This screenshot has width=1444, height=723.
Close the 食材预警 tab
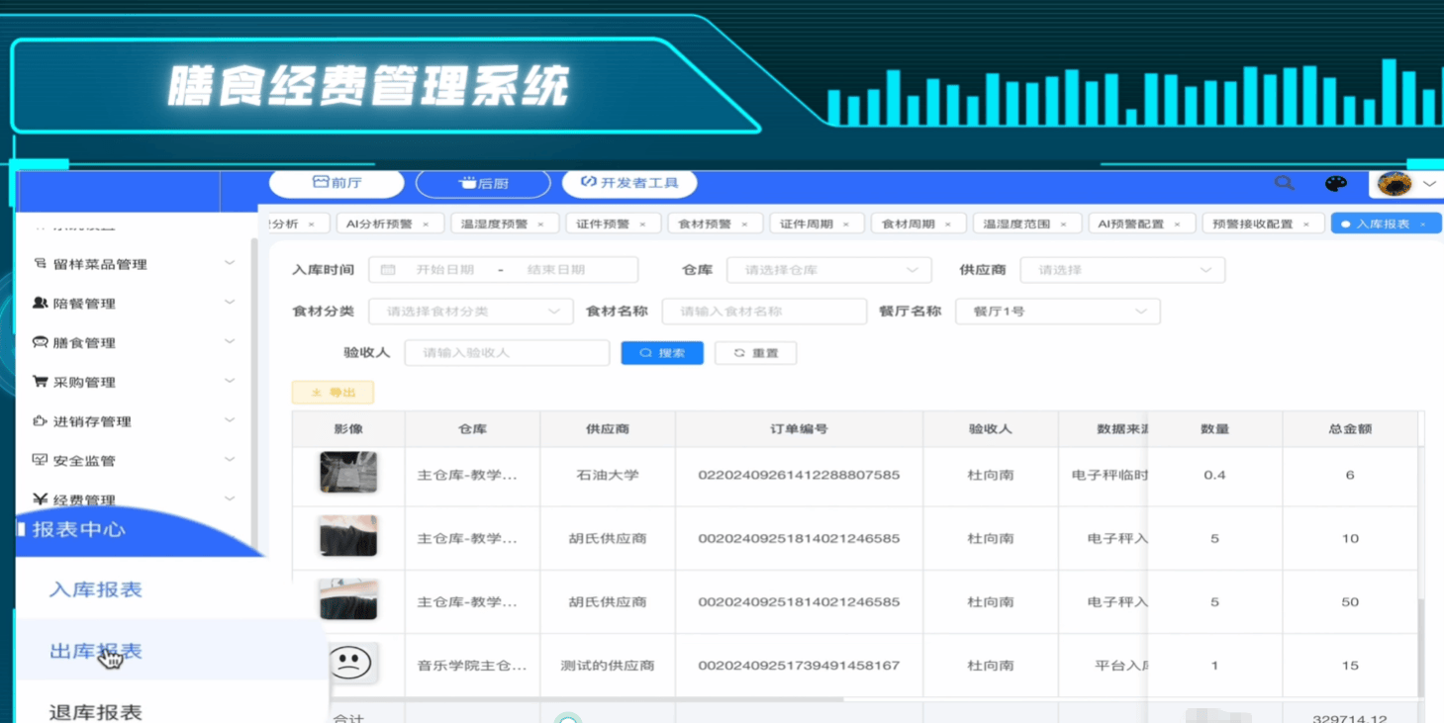(x=744, y=225)
